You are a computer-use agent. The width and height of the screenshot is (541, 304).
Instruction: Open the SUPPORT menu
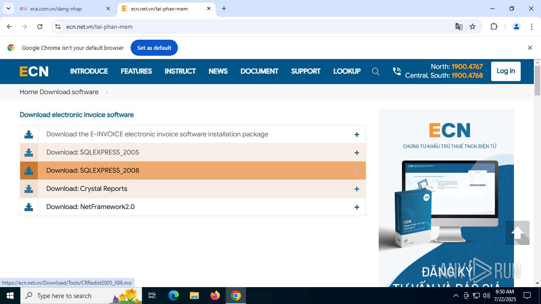tap(306, 71)
